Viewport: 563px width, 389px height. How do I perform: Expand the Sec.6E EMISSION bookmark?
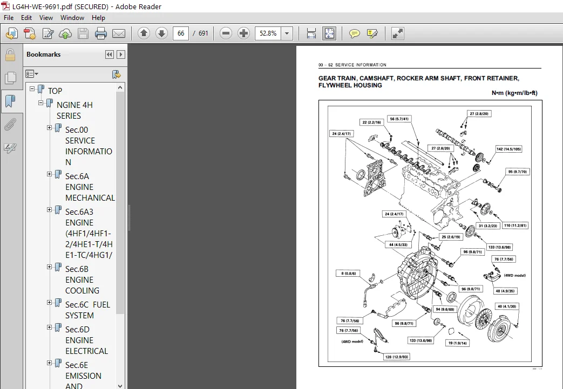point(49,363)
